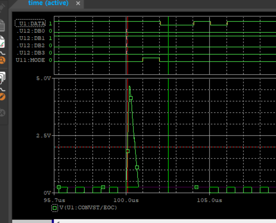The image size is (276, 223).
Task: Click the 2.5V label on voltage axis
Action: pyautogui.click(x=43, y=135)
